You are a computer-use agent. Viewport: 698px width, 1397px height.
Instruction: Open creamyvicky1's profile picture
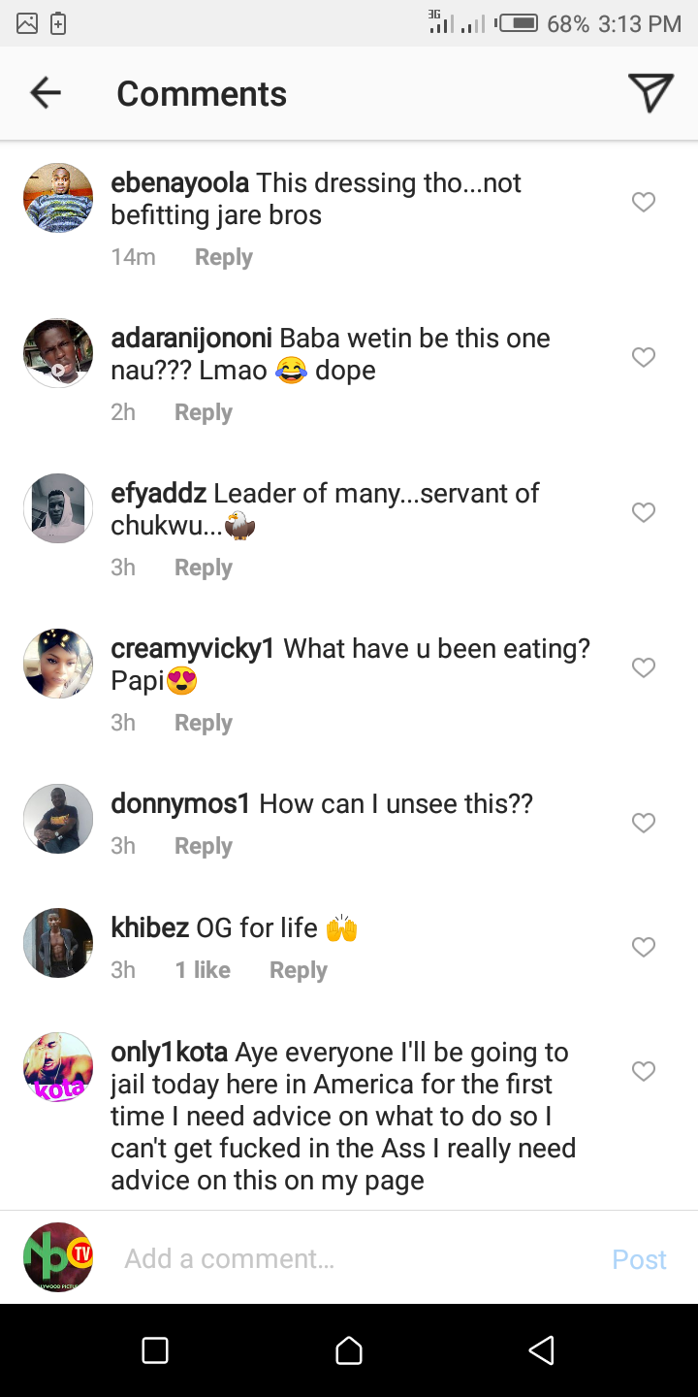[58, 664]
